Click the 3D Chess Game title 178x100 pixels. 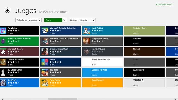pos(15,70)
